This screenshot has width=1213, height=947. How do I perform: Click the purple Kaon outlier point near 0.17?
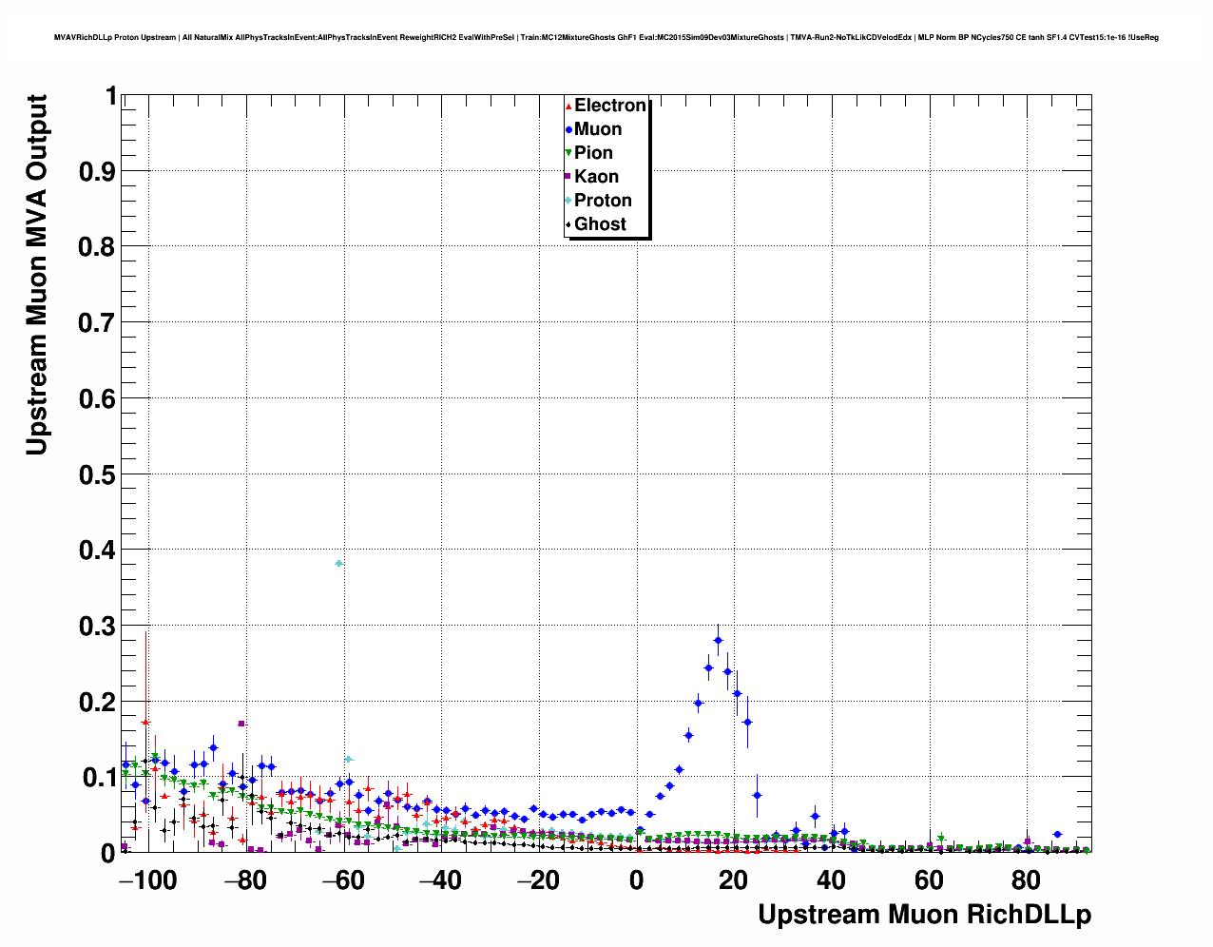coord(241,724)
